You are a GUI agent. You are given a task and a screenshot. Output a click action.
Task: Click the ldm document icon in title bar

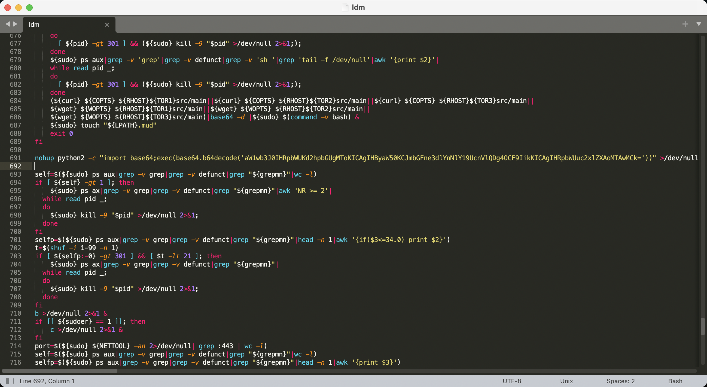pyautogui.click(x=345, y=7)
